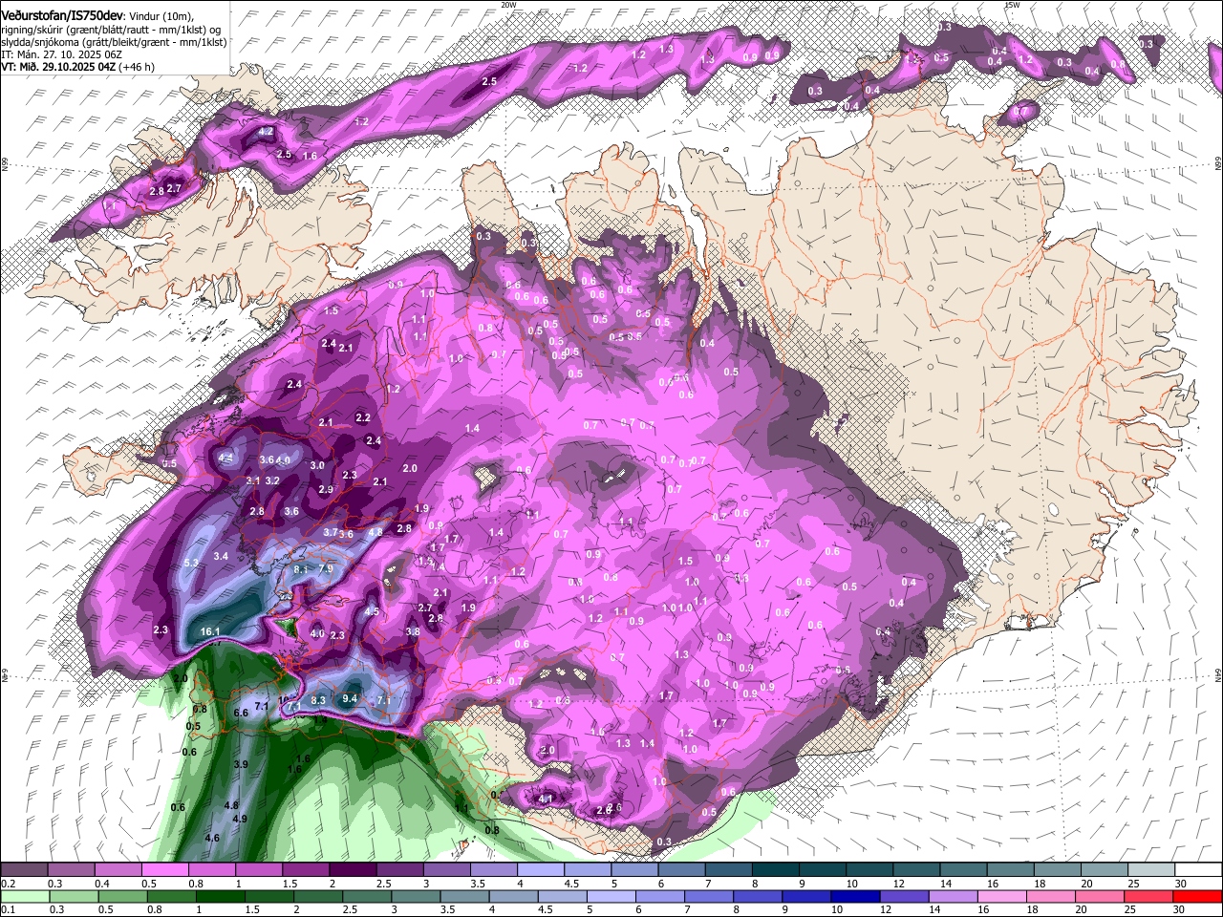Viewport: 1223px width, 917px height.
Task: Click the 20W longitude label at the top
Action: pos(508,5)
